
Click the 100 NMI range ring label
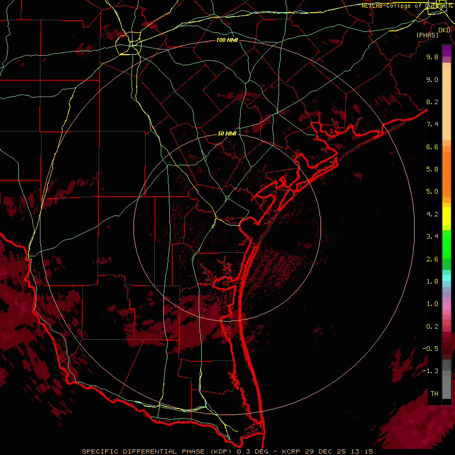tap(227, 40)
